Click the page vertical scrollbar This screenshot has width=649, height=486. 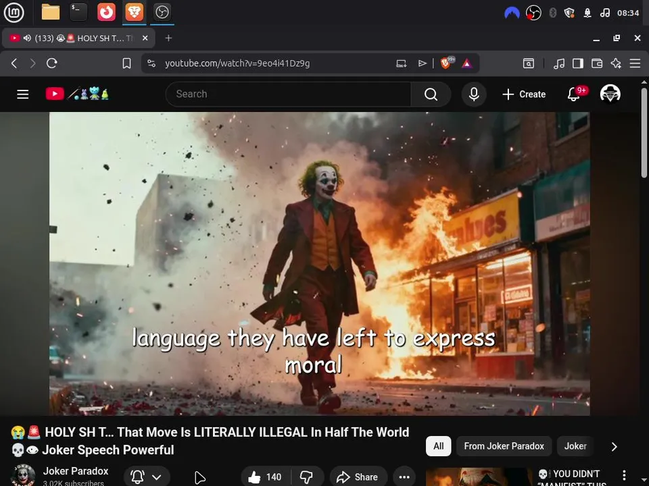pyautogui.click(x=644, y=132)
